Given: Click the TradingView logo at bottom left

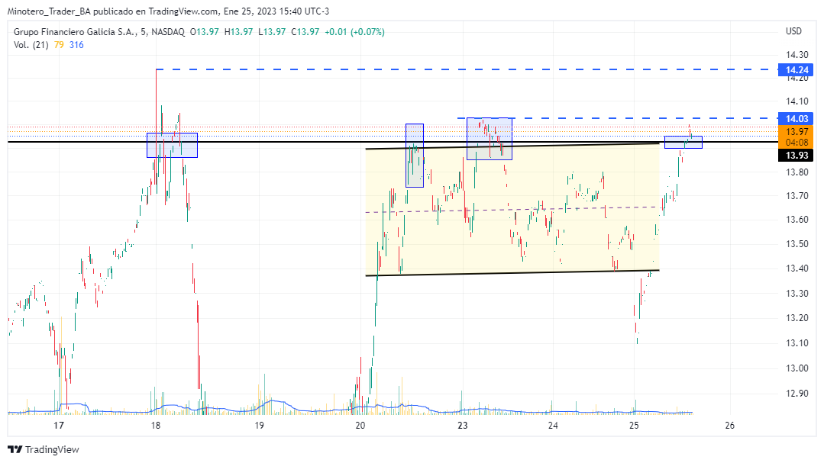Looking at the screenshot, I should tap(44, 449).
